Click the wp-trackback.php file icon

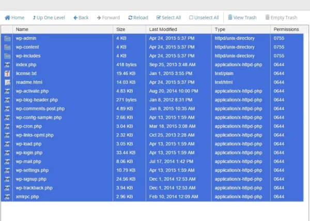(7, 188)
